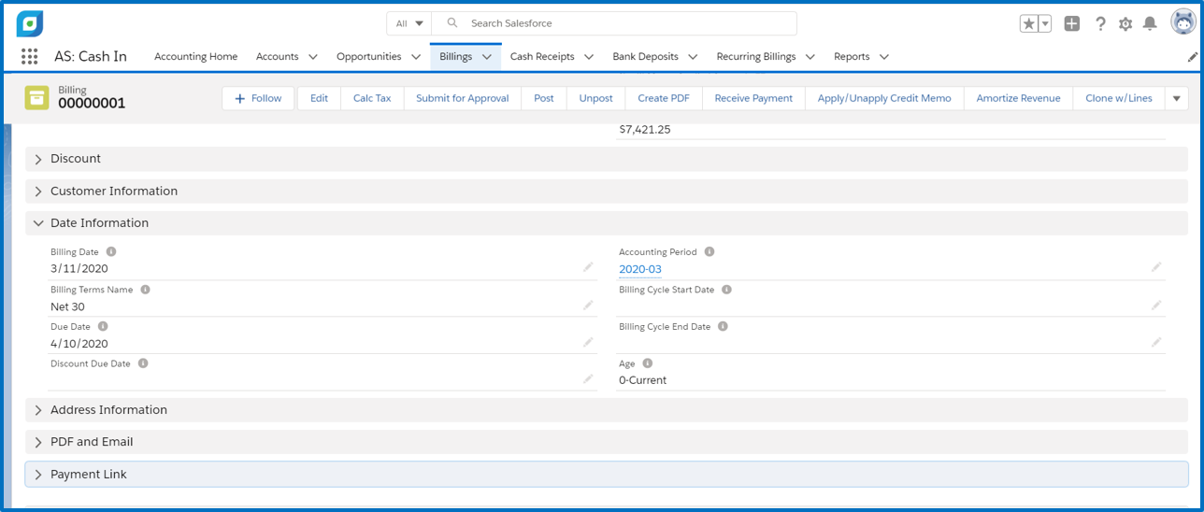The width and height of the screenshot is (1204, 512).
Task: Click the Receive Payment button
Action: 753,98
